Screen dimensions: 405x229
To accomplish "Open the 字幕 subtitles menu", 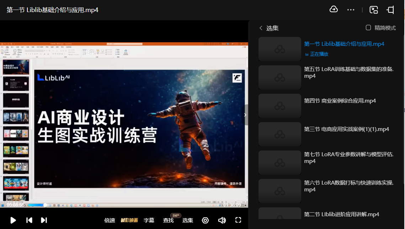I will [x=149, y=220].
